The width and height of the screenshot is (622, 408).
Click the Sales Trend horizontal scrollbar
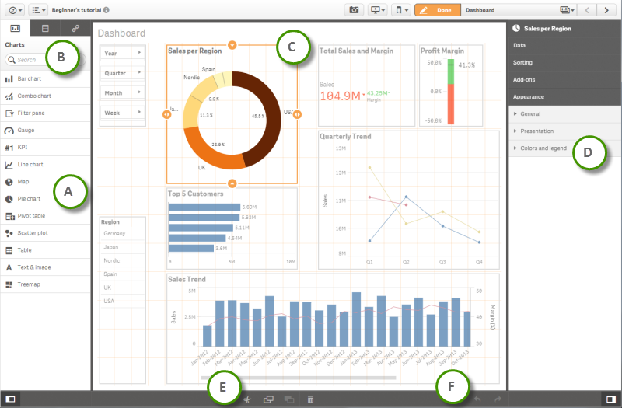pyautogui.click(x=299, y=378)
